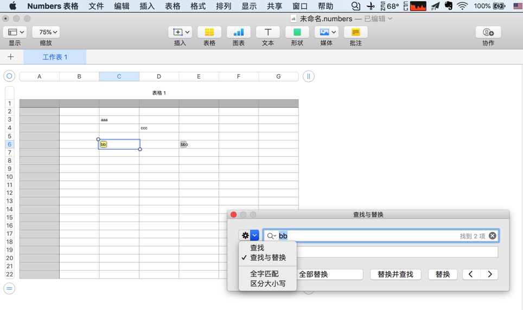Click the cell containing aaa
This screenshot has height=310, width=523.
pos(119,120)
